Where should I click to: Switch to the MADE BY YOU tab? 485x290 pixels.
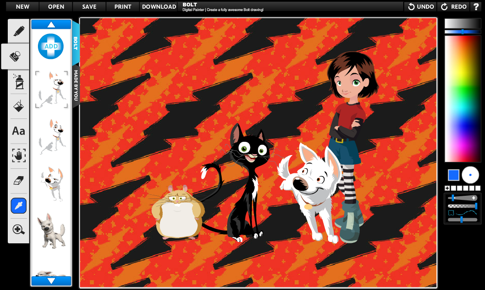tap(76, 86)
